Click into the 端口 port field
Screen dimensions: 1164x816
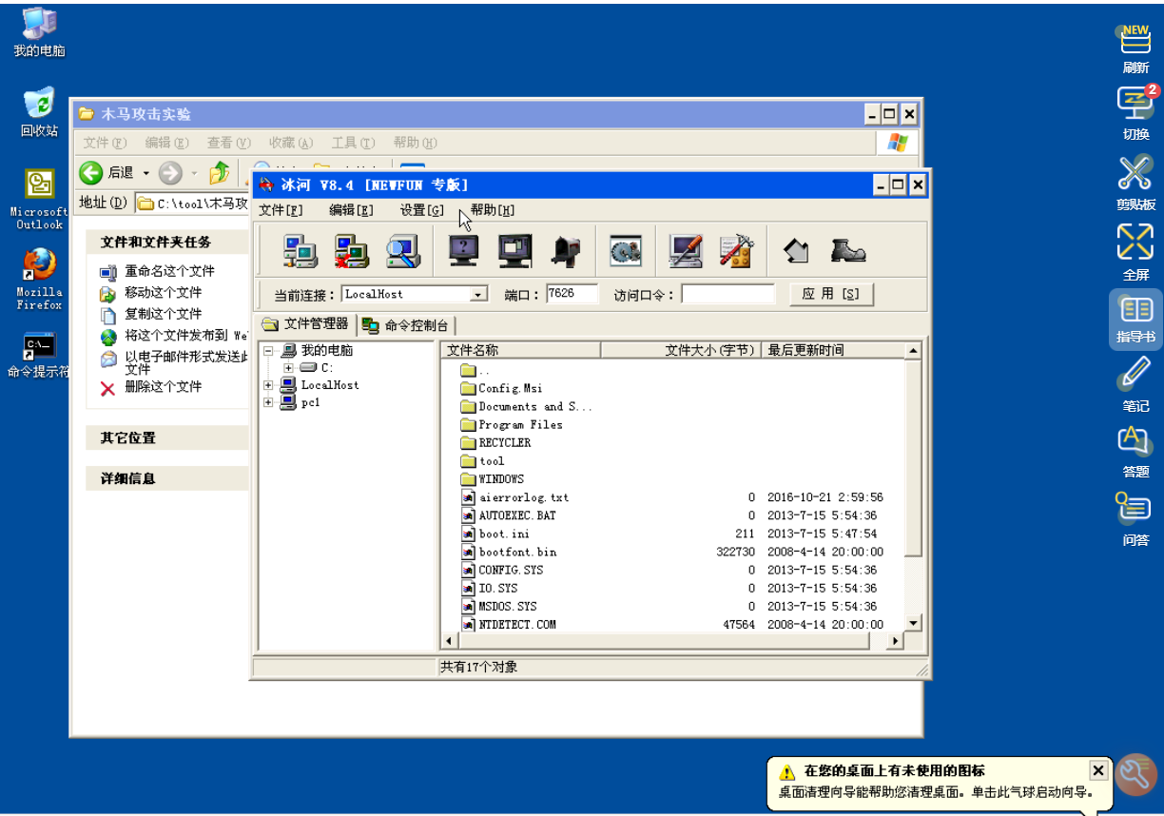(572, 294)
